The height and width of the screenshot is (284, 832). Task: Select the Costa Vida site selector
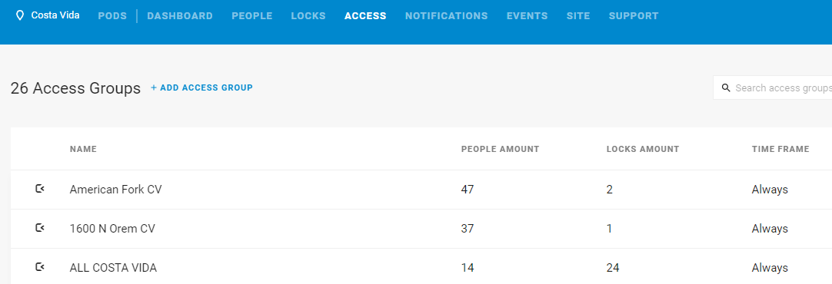coord(48,15)
